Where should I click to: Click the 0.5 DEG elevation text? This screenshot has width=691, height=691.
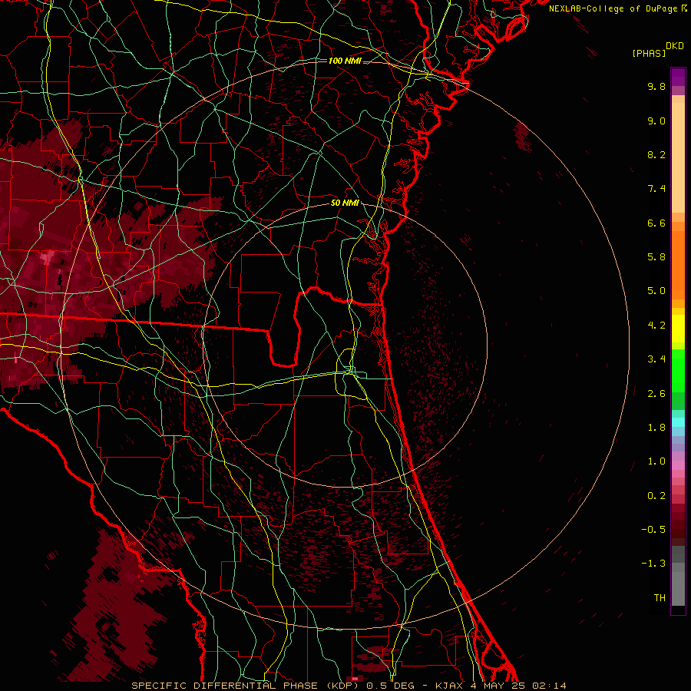pyautogui.click(x=392, y=686)
